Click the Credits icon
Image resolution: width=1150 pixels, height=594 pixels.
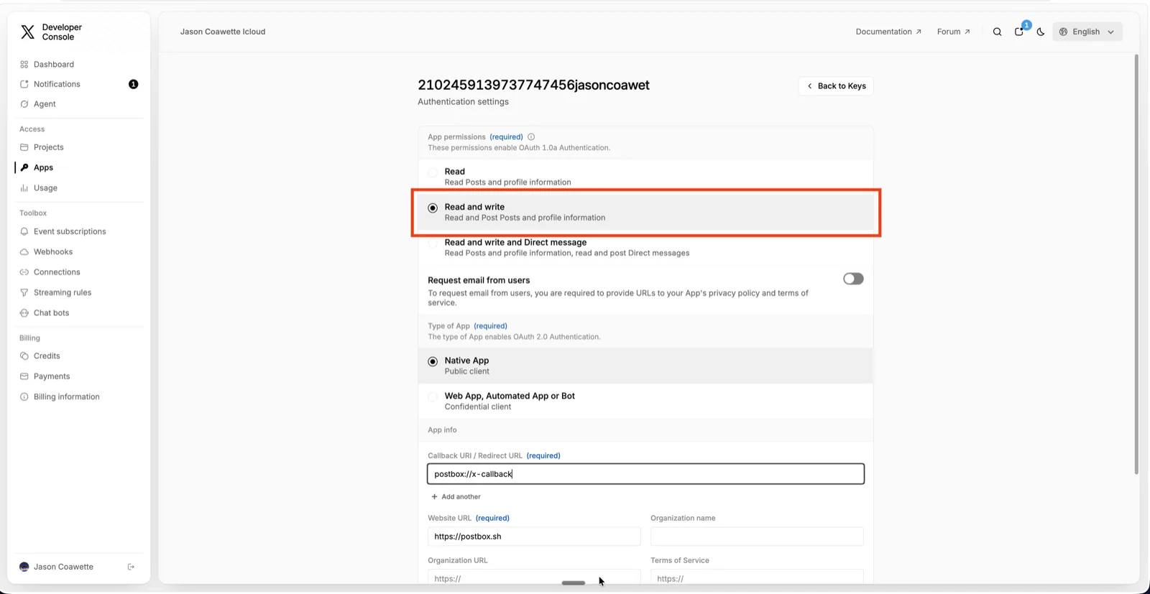tap(24, 356)
